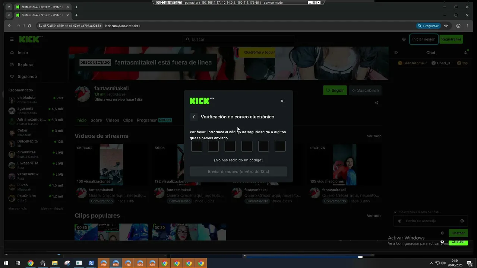The image size is (477, 268).
Task: Open the chat emoji picker
Action: point(462,221)
